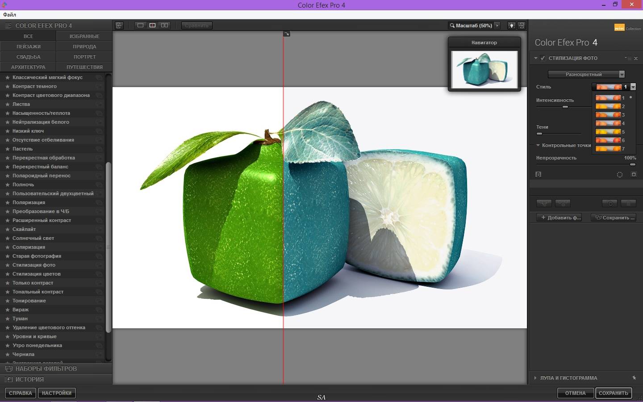643x402 pixels.
Task: Open the Разноцветный method dropdown
Action: point(586,74)
